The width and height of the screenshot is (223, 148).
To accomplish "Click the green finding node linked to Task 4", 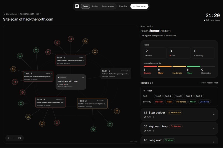I will 21,104.
